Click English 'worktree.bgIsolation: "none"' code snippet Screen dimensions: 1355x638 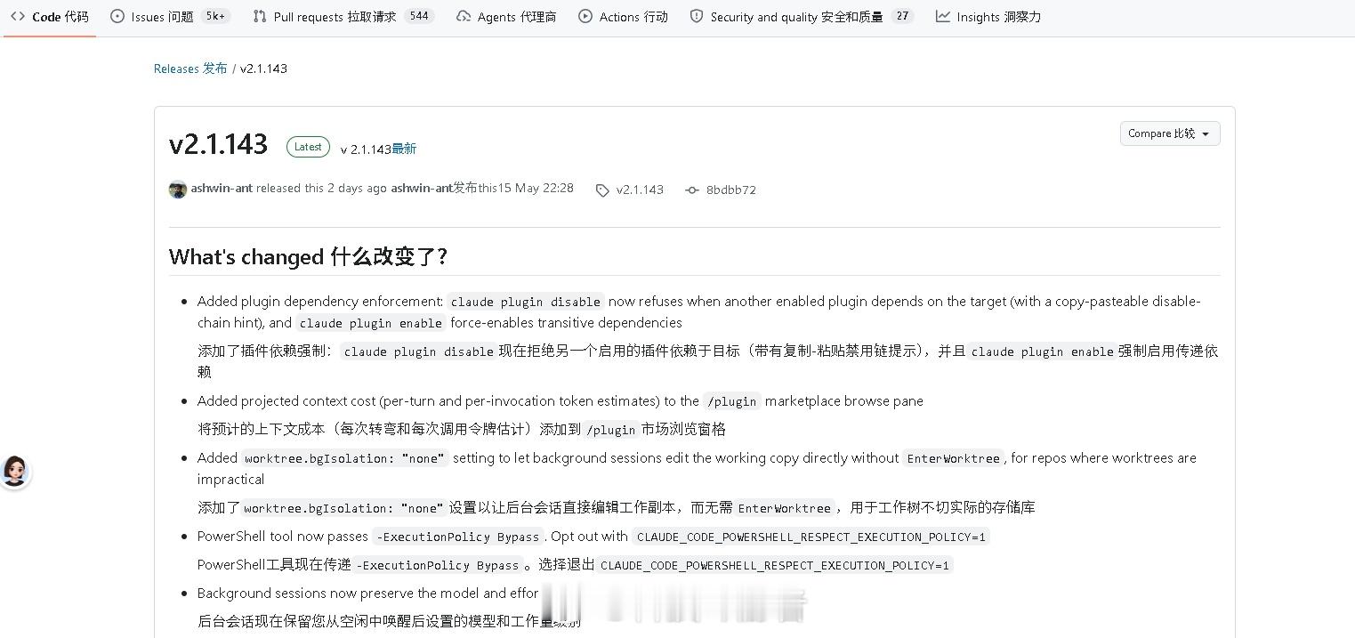[x=345, y=458]
